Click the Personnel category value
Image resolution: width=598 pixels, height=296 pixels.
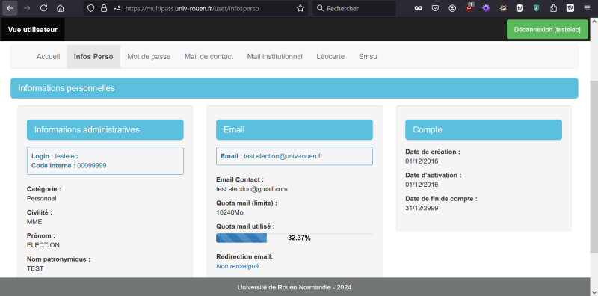coord(42,198)
